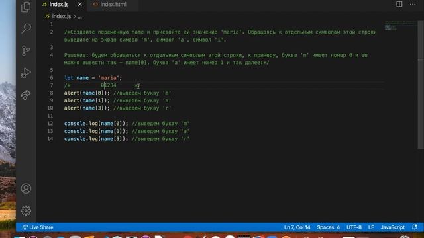Open the Live Share activity bar icon
This screenshot has height=238, width=424.
pos(26,95)
